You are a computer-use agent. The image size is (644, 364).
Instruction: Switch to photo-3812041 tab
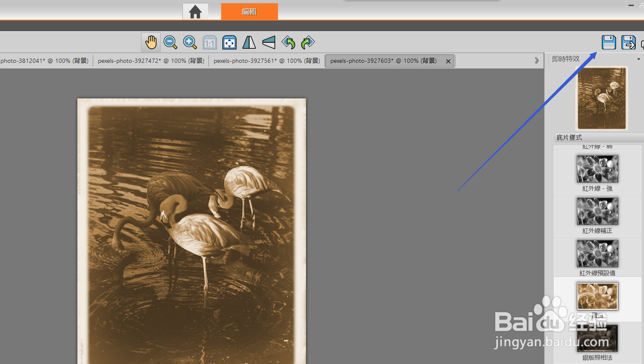tap(45, 61)
